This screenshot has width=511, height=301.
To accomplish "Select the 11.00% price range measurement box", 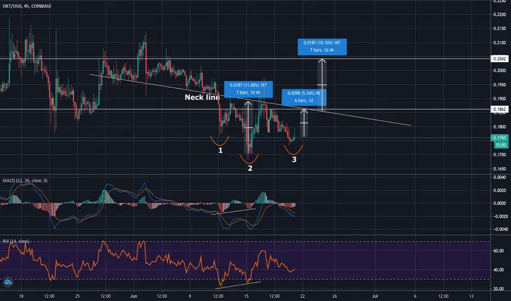I will pos(248,89).
